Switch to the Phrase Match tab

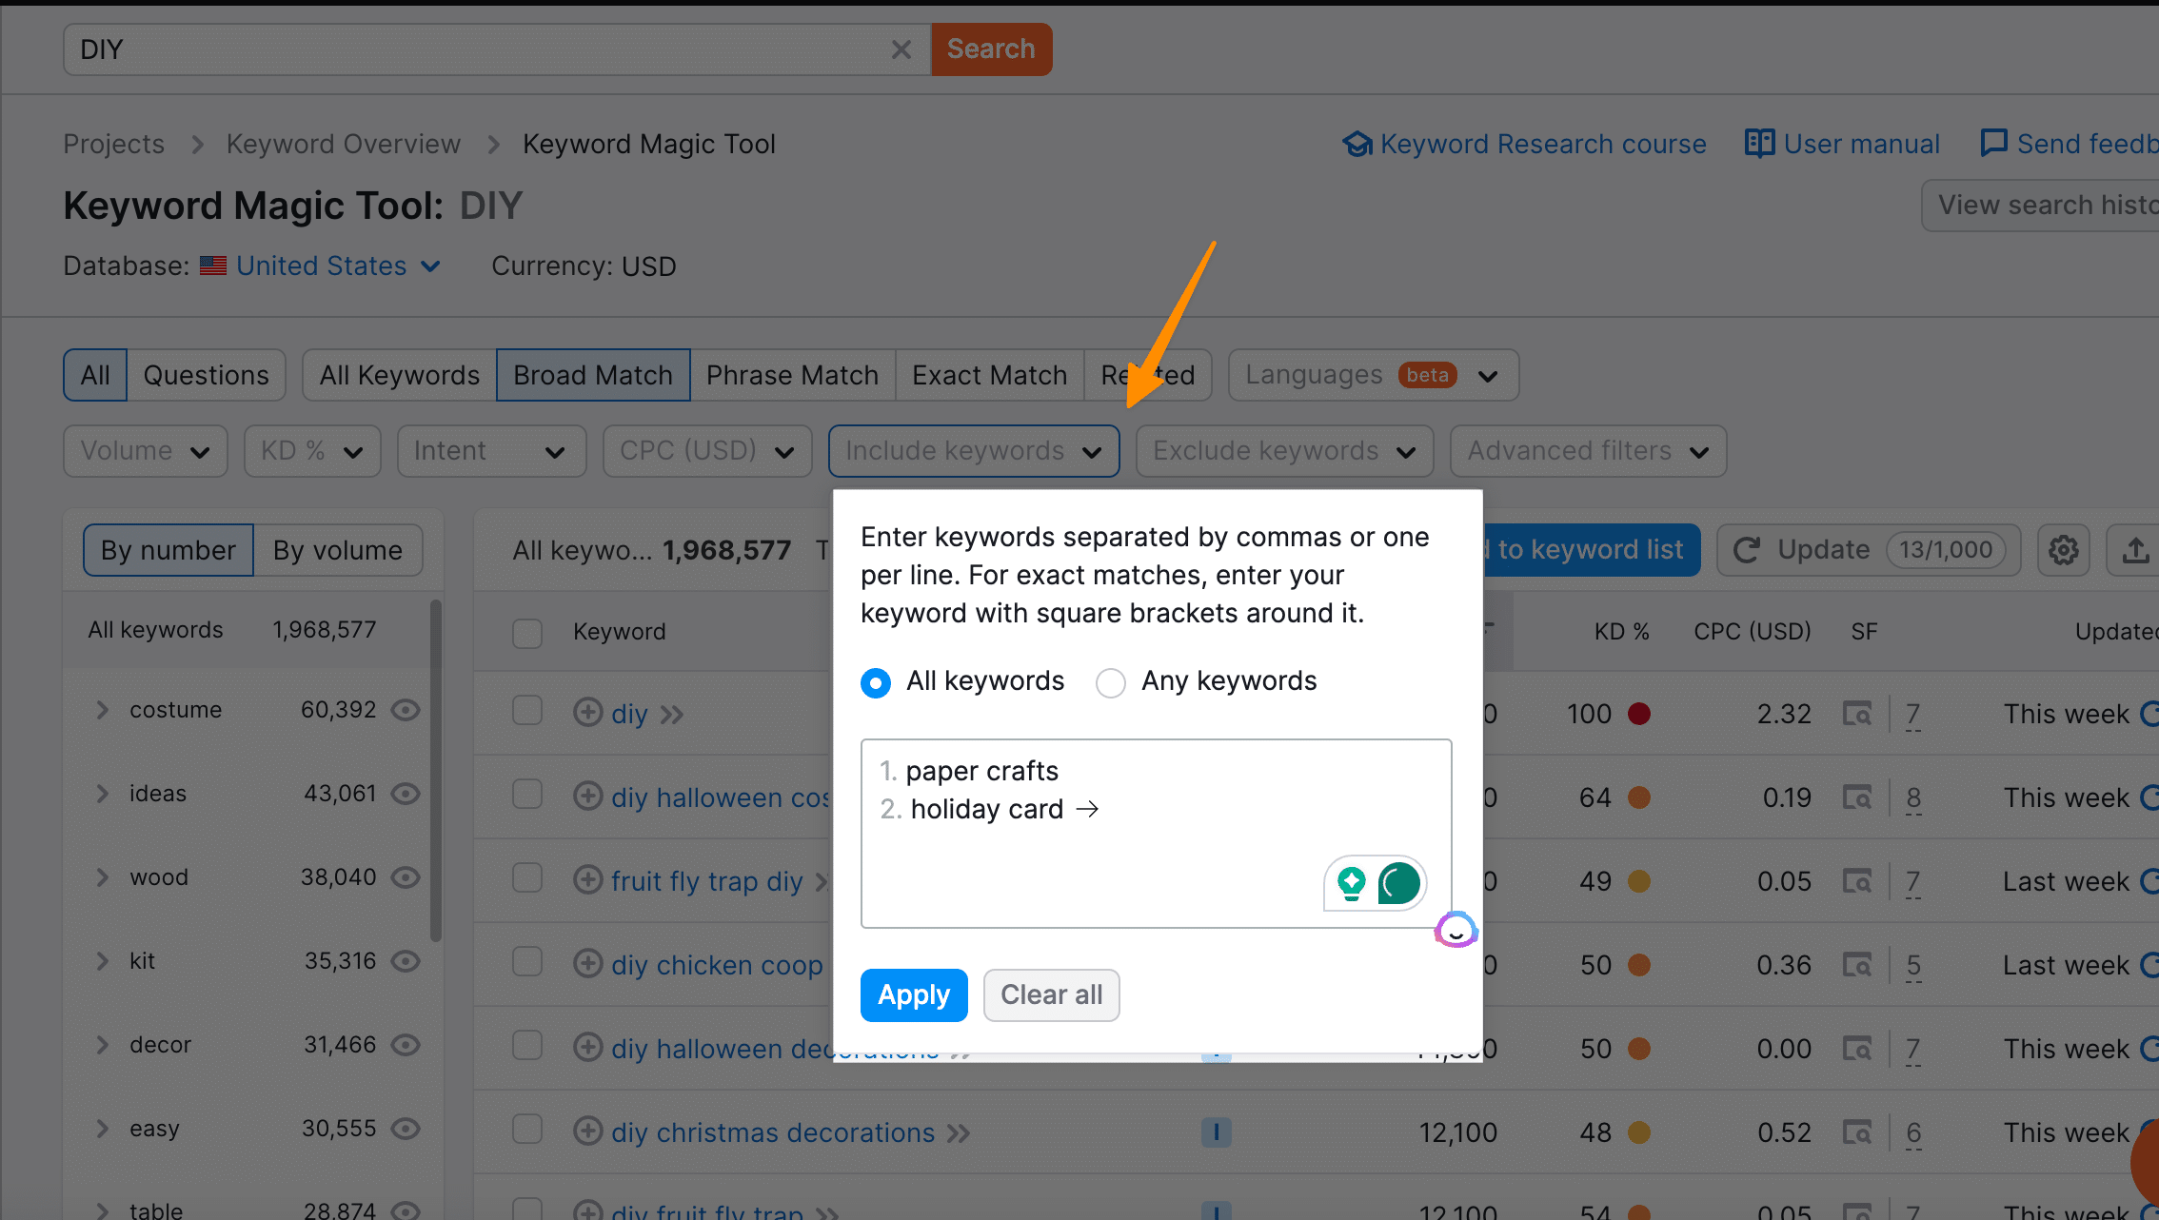792,374
